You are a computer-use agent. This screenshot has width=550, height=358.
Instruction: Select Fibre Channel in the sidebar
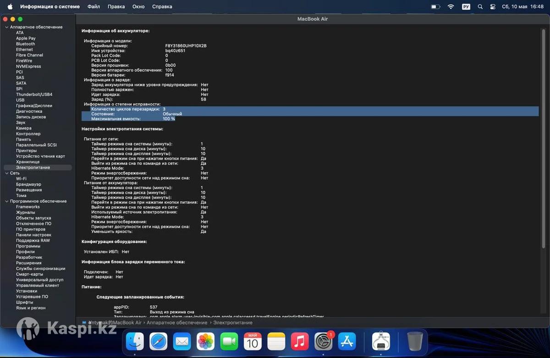pos(29,55)
